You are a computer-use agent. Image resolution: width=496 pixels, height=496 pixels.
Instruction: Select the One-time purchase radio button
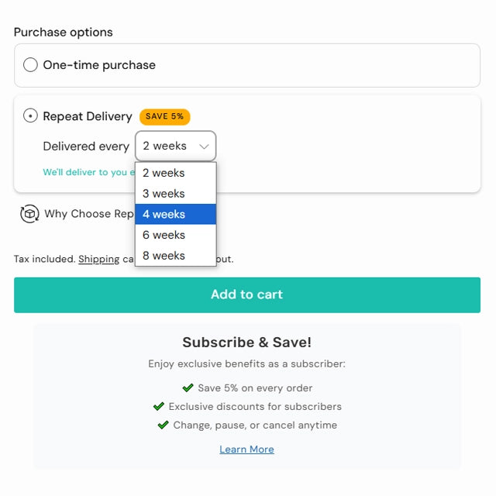pyautogui.click(x=30, y=65)
